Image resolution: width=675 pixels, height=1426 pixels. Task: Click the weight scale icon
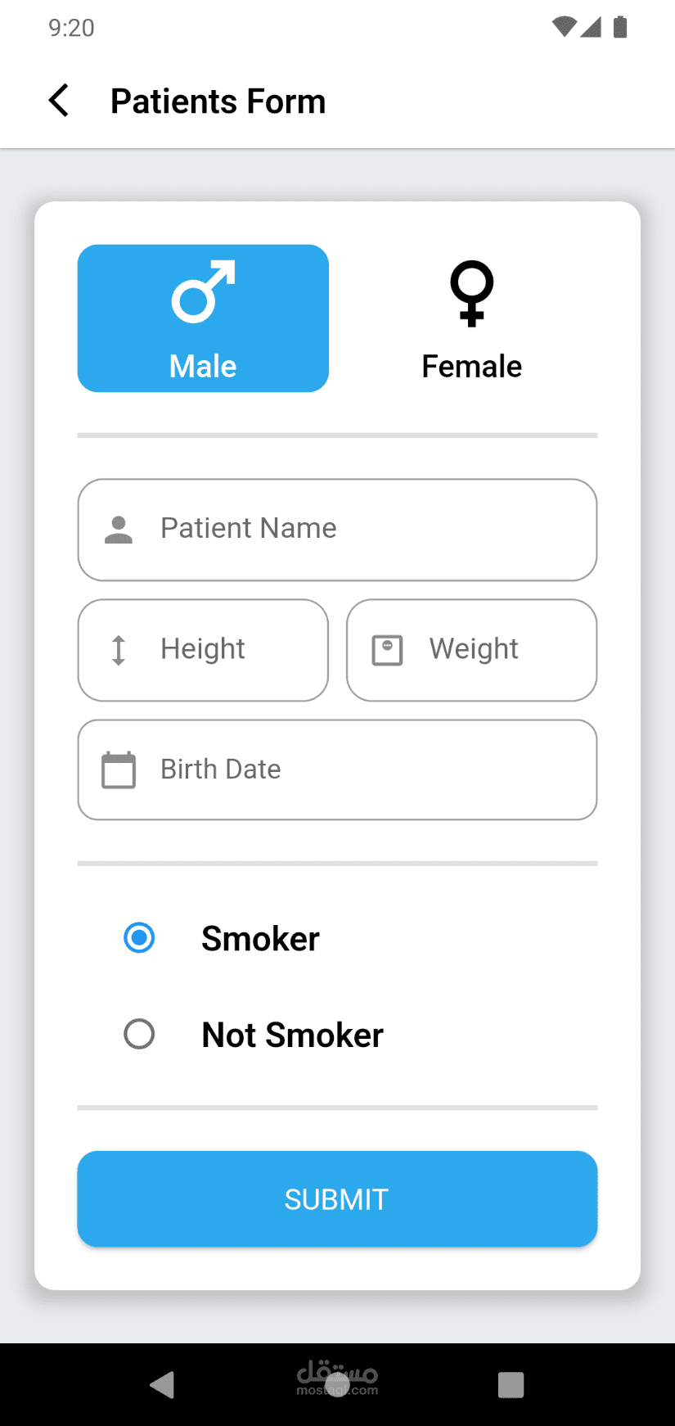pyautogui.click(x=387, y=650)
